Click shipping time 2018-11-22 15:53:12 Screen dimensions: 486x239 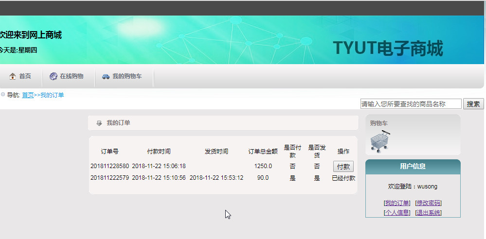click(216, 178)
